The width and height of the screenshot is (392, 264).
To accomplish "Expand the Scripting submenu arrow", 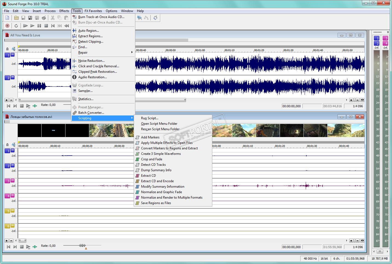I will (132, 118).
